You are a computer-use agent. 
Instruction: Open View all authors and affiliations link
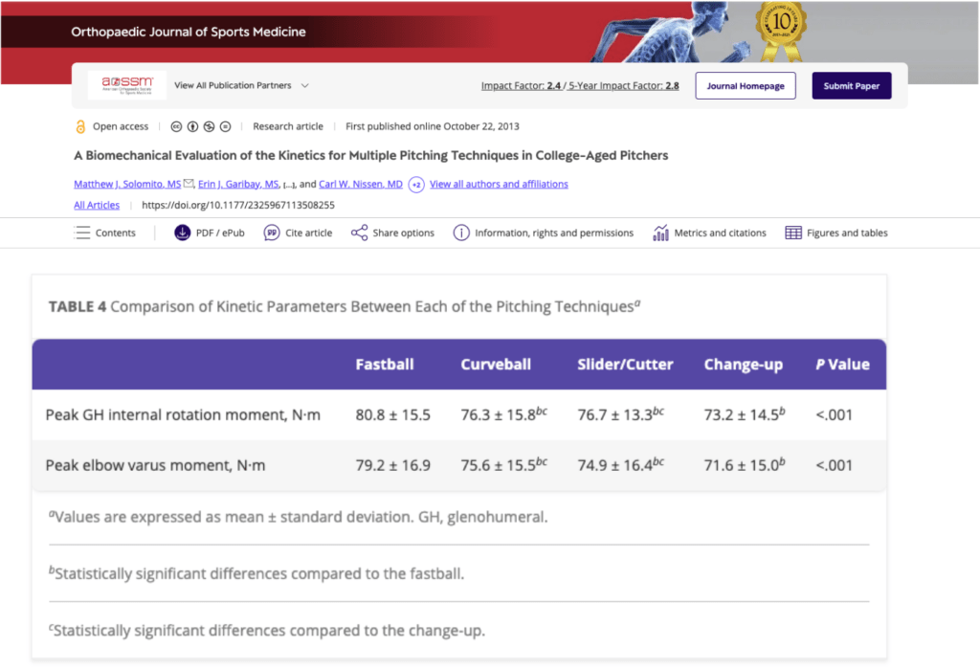coord(499,184)
